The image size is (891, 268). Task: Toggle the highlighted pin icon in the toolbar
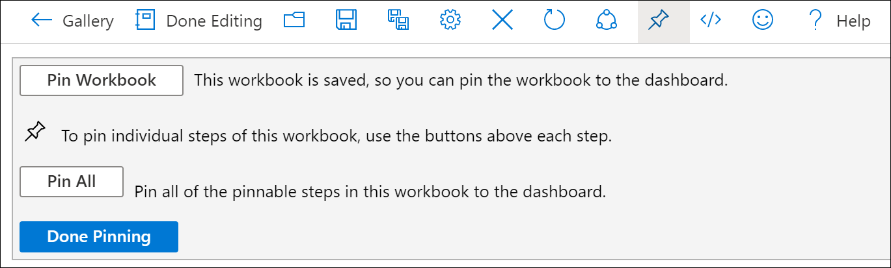click(x=659, y=21)
